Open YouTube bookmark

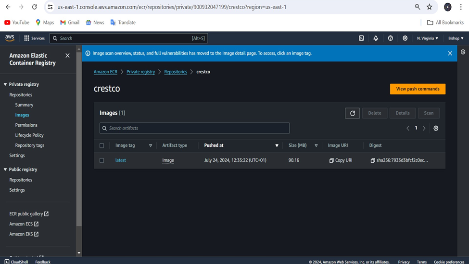click(x=17, y=23)
